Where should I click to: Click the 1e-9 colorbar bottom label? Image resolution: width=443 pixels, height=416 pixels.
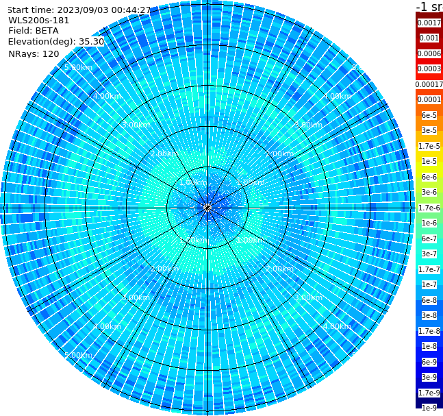(429, 408)
